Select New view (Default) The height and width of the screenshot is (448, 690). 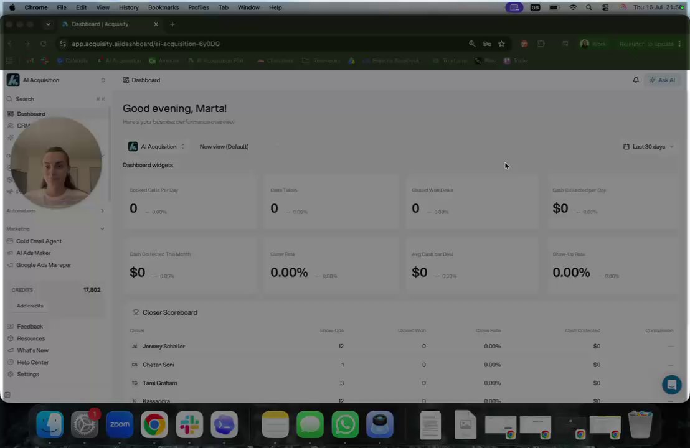[x=224, y=147]
